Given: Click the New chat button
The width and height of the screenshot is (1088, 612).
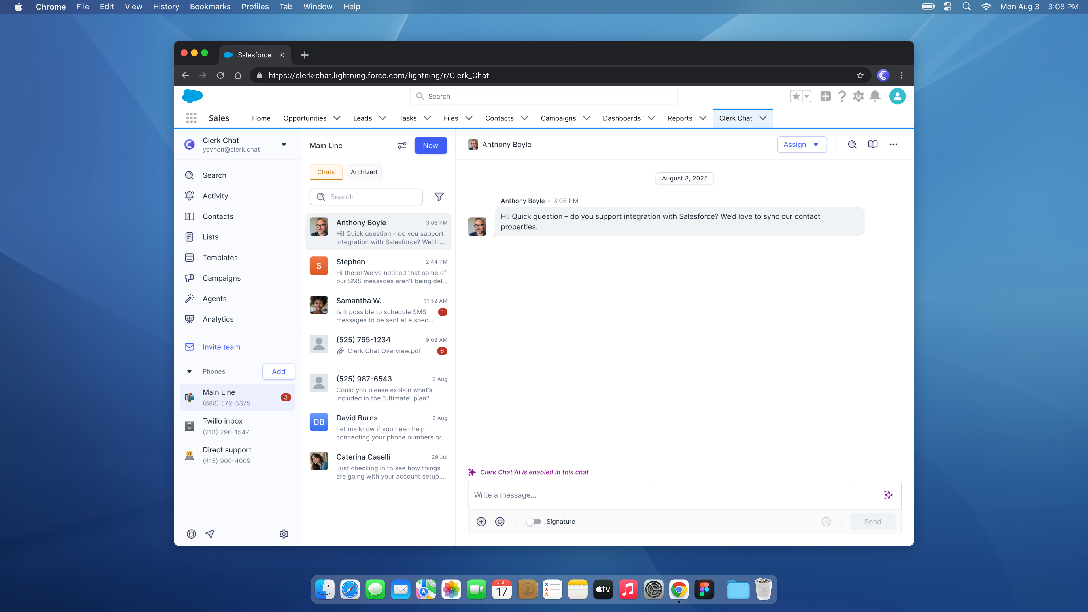Looking at the screenshot, I should 430,145.
